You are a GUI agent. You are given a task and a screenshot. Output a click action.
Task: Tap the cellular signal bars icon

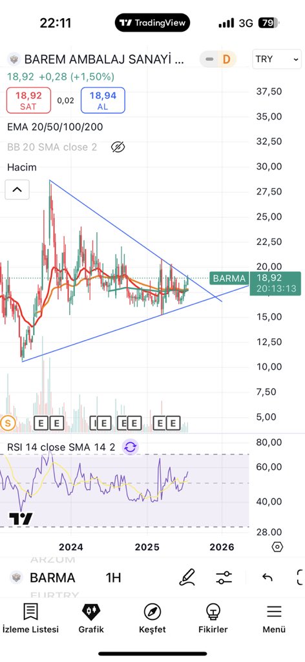(x=226, y=23)
